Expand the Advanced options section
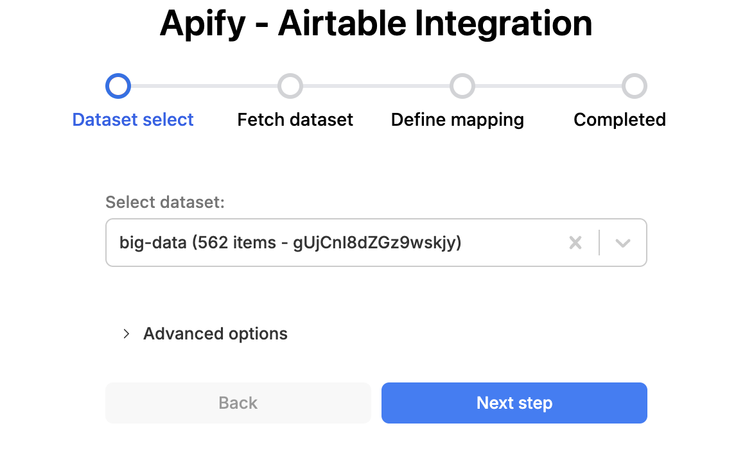Screen dimensions: 754x471 coord(215,334)
